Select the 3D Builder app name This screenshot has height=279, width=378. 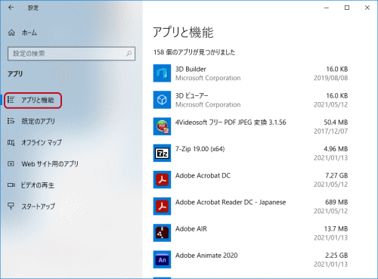[x=191, y=69]
